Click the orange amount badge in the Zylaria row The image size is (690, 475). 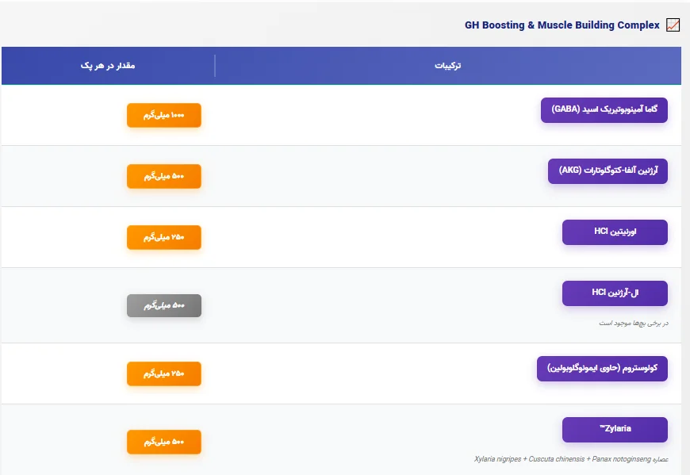click(164, 442)
